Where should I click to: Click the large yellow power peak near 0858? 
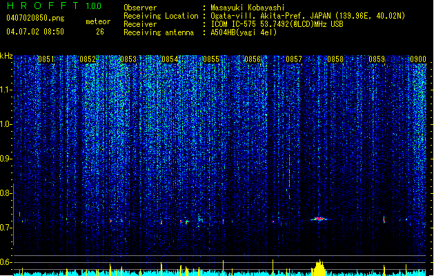[x=319, y=268]
